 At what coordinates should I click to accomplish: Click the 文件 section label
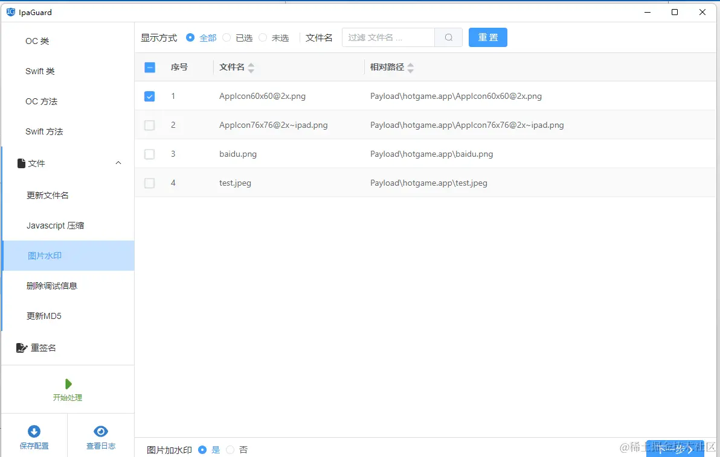coord(36,163)
